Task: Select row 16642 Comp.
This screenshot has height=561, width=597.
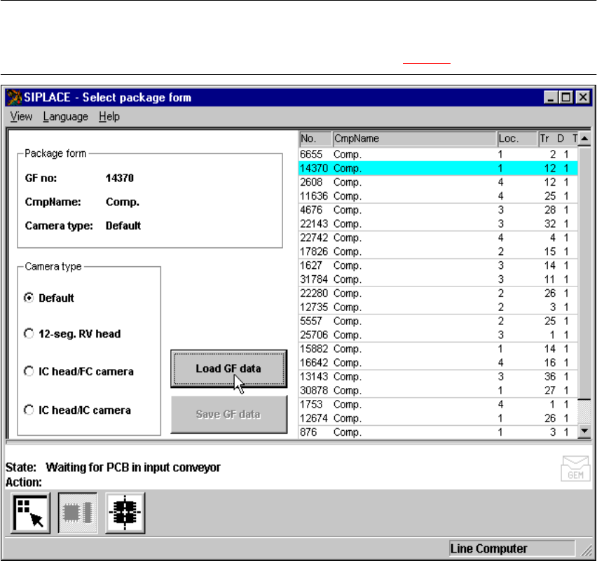Action: 438,363
